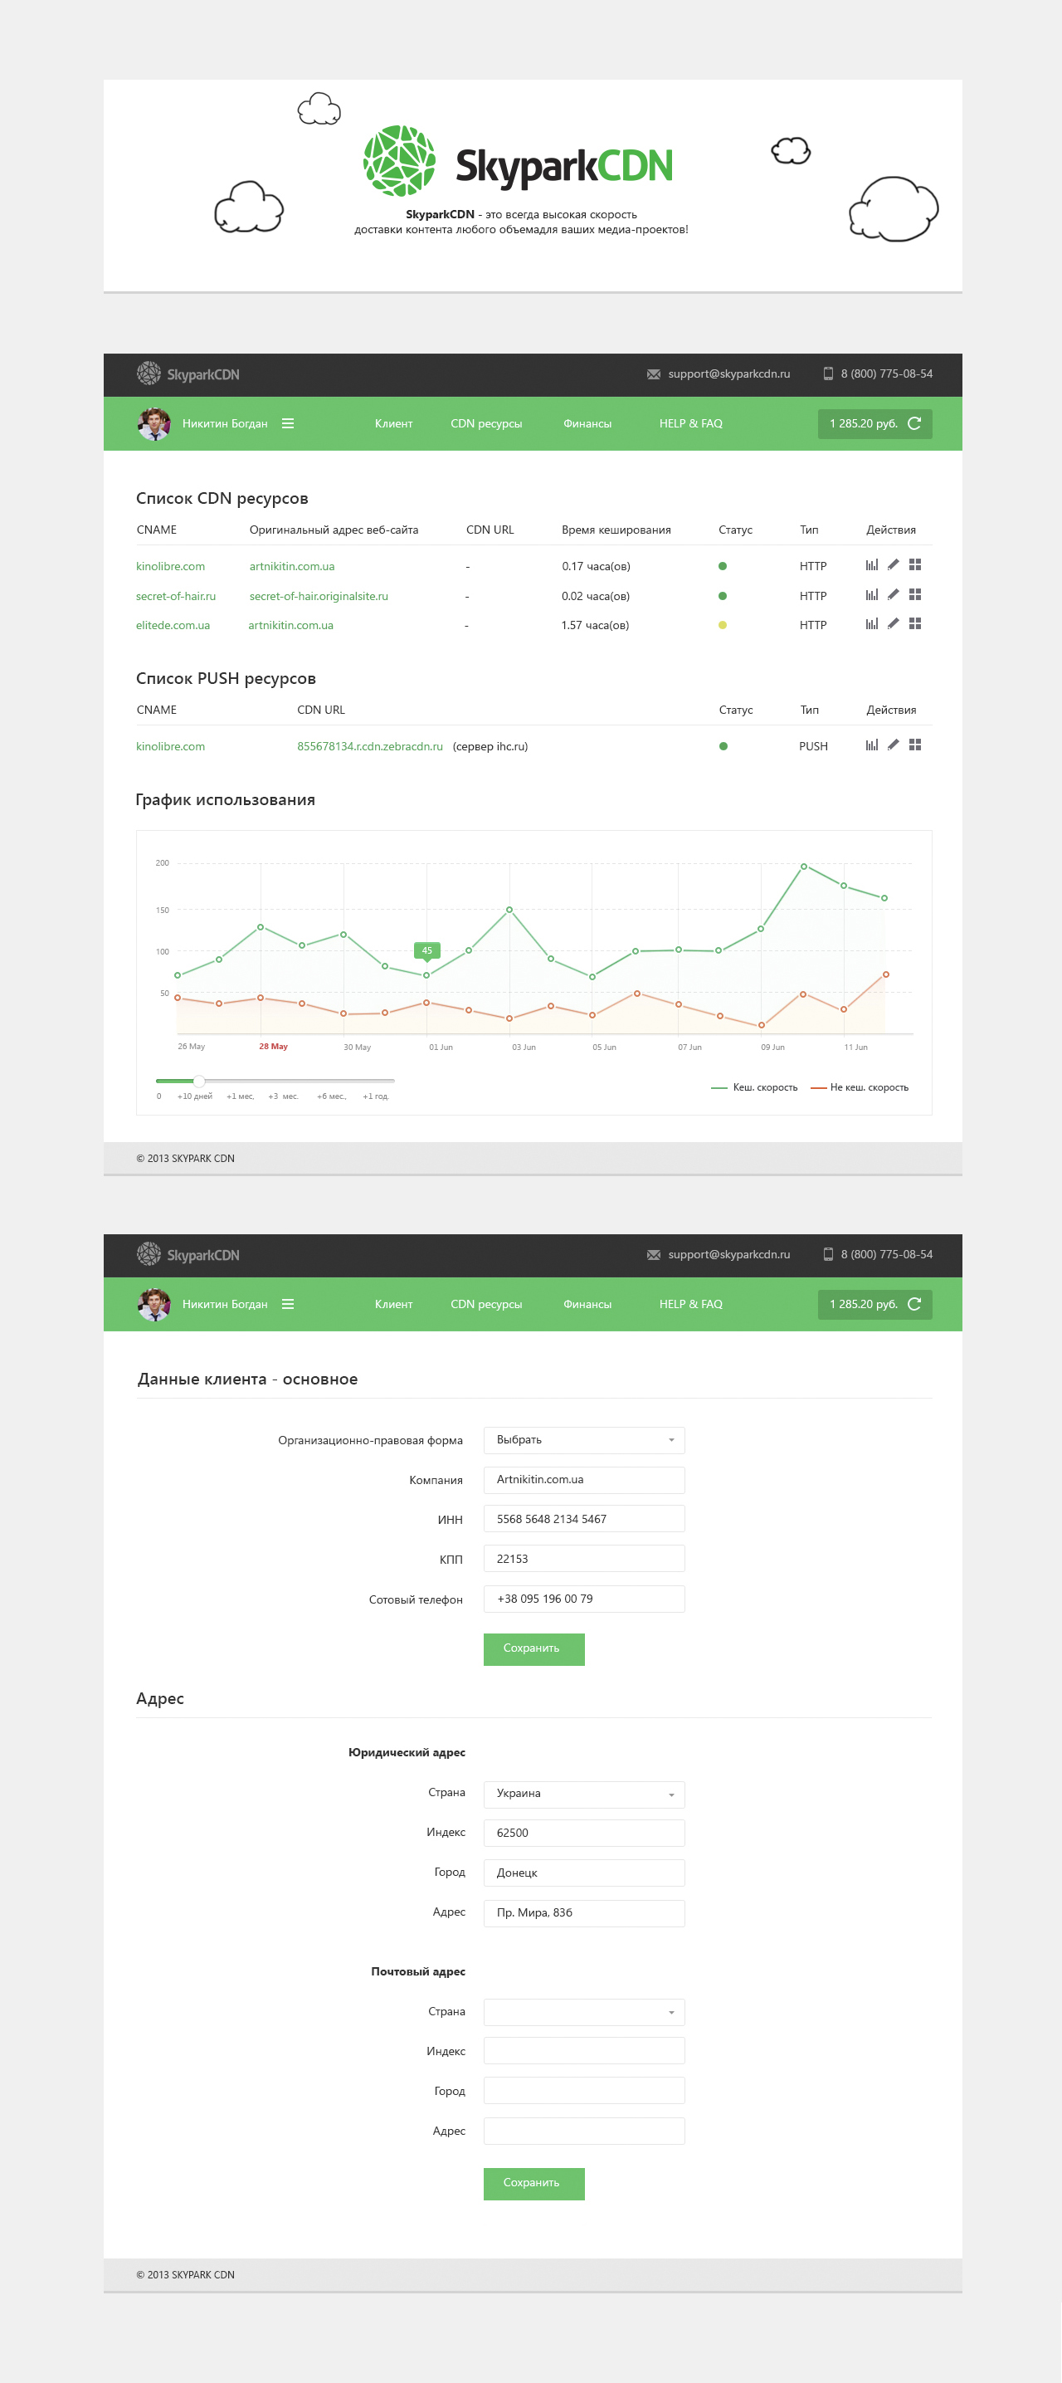Screen dimensions: 1062x2383
Task: Click the КПП field showing 22153
Action: (x=584, y=1559)
